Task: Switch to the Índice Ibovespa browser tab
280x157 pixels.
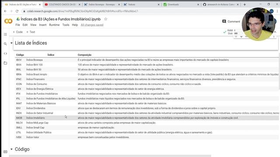Action: [x=101, y=4]
